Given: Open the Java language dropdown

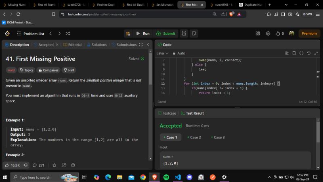Looking at the screenshot, I should pos(163,53).
